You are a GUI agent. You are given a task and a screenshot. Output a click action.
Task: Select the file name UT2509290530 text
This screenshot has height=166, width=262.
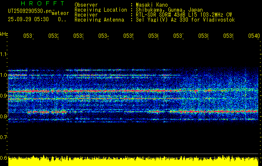pos(30,11)
